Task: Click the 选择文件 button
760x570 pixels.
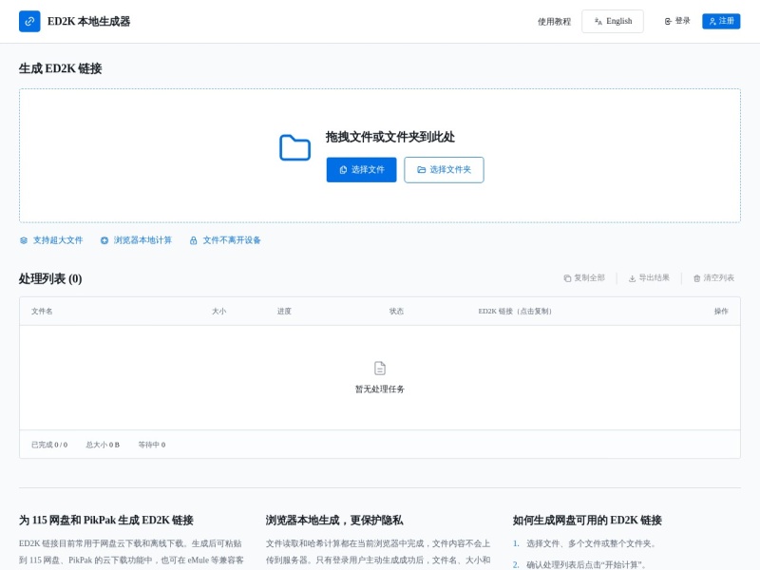Action: coord(361,170)
